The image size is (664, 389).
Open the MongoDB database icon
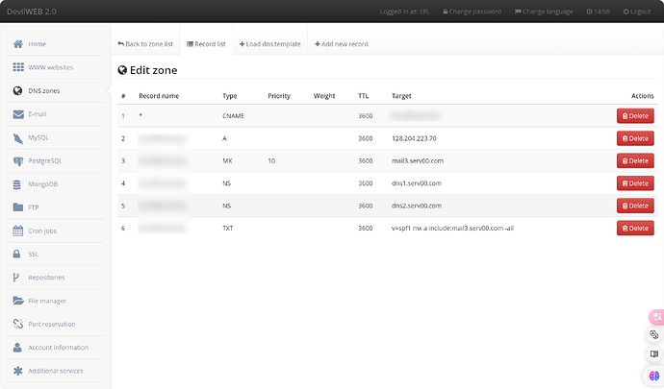17,184
